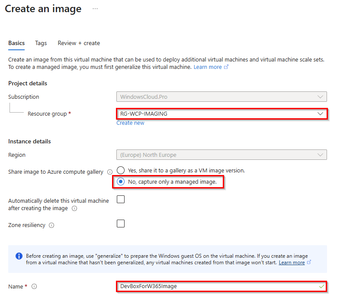Switch to the Tags tab
The height and width of the screenshot is (308, 340).
point(41,43)
